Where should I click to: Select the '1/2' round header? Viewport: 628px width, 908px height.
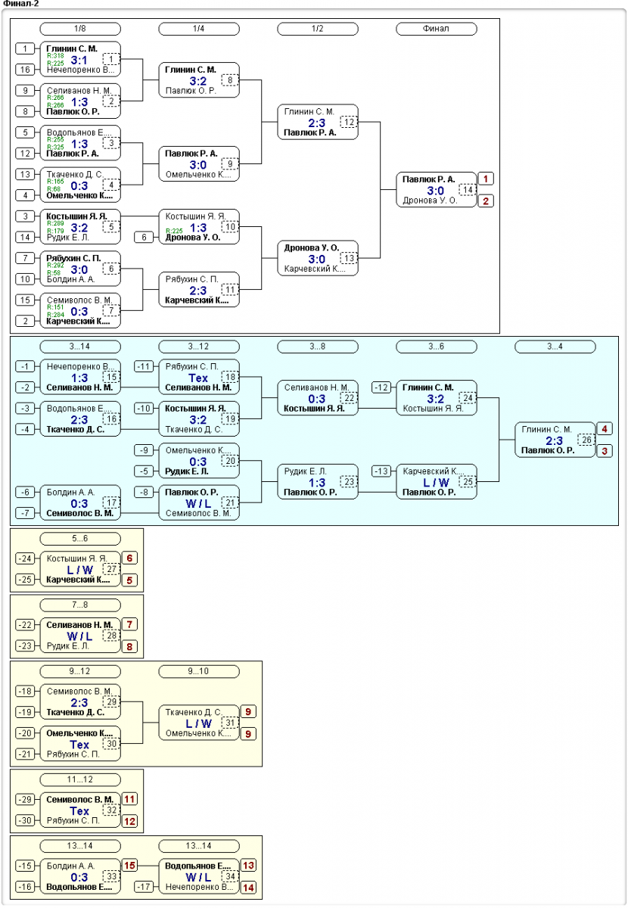click(x=318, y=29)
